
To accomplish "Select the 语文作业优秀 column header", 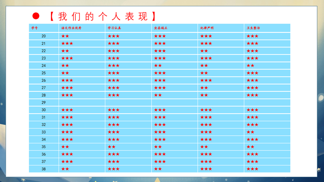I will click(x=82, y=28).
